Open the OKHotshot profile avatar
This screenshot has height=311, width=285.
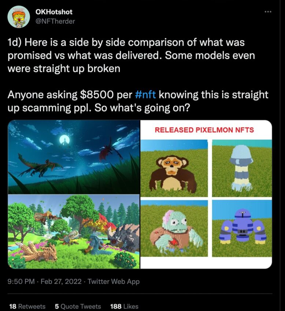(19, 17)
